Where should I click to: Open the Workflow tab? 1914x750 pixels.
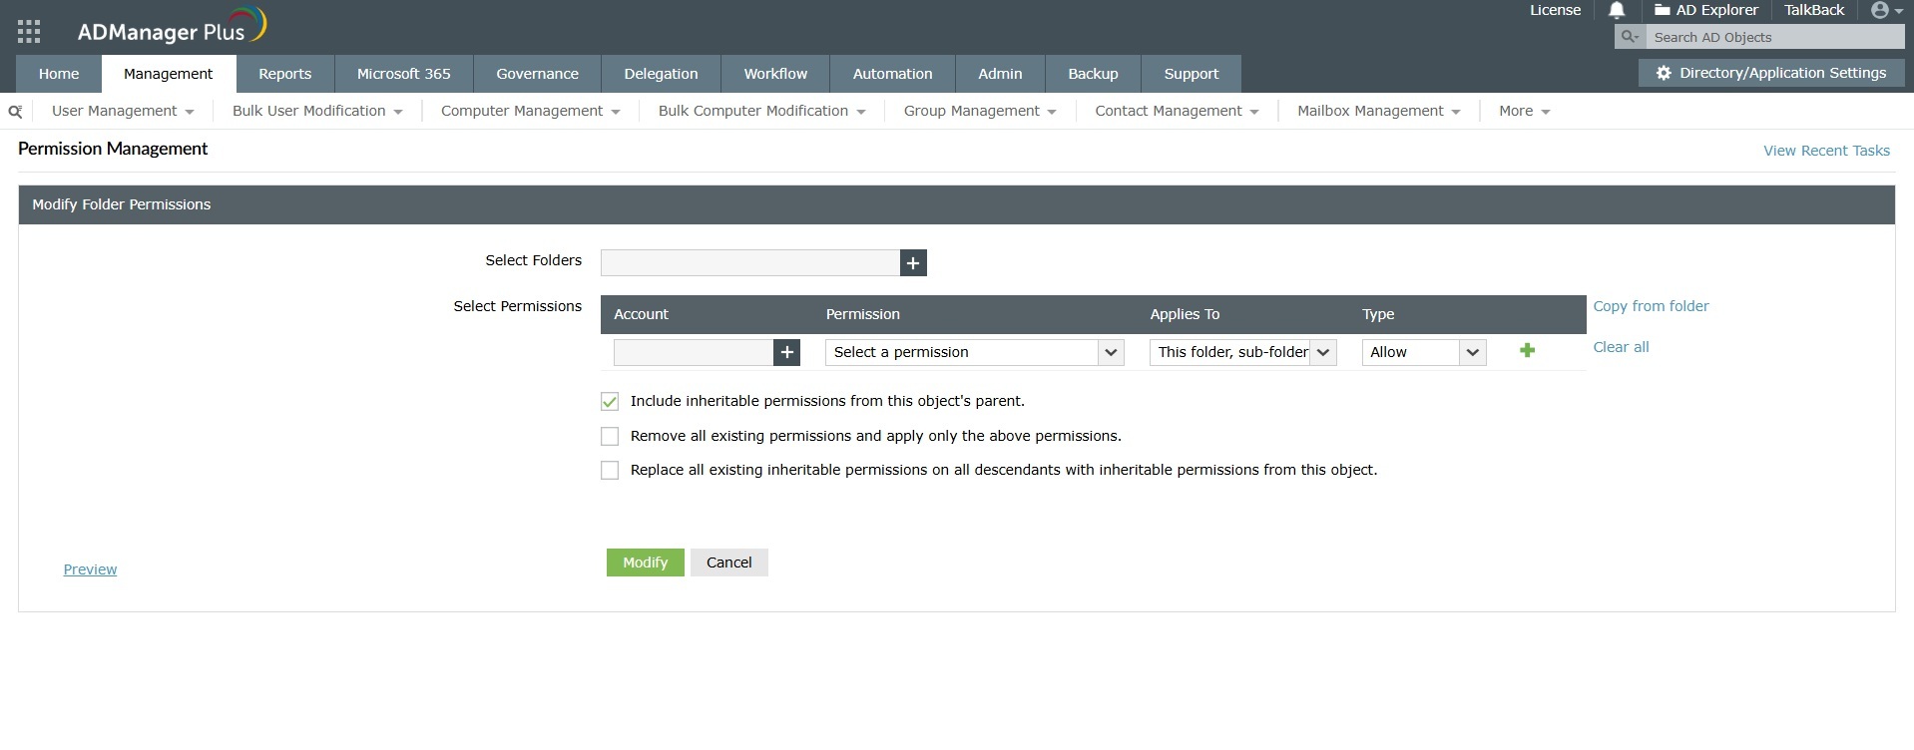coord(775,74)
